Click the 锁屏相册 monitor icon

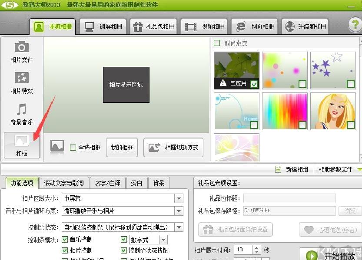[89, 27]
